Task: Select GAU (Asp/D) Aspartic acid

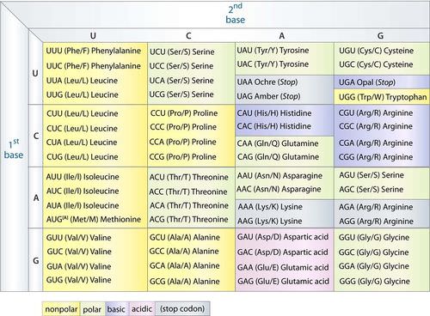Action: click(x=283, y=237)
